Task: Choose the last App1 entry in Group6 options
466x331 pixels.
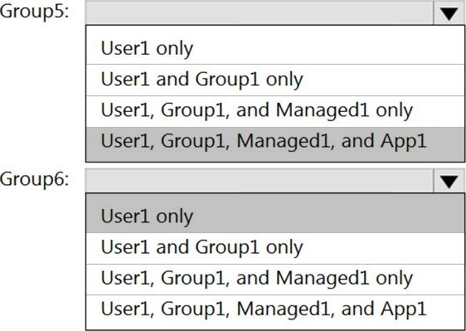Action: coord(275,312)
